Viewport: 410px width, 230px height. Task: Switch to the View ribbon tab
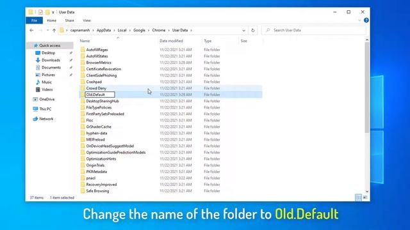click(86, 20)
